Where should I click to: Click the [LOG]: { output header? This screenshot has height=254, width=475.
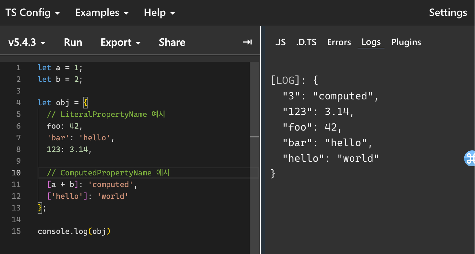click(294, 80)
